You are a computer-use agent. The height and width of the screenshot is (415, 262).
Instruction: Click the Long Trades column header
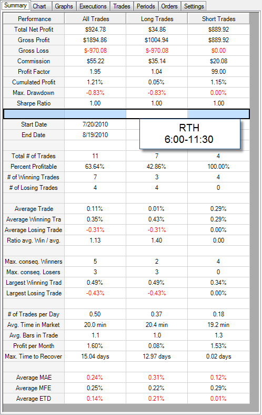(x=157, y=19)
